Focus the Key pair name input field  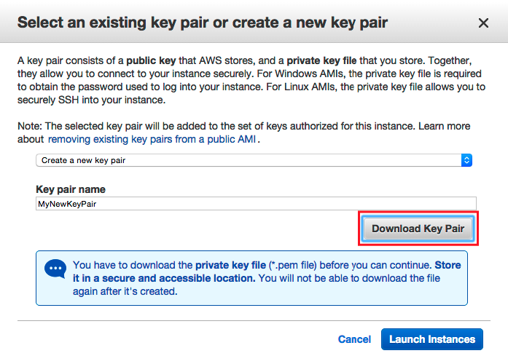(x=255, y=204)
